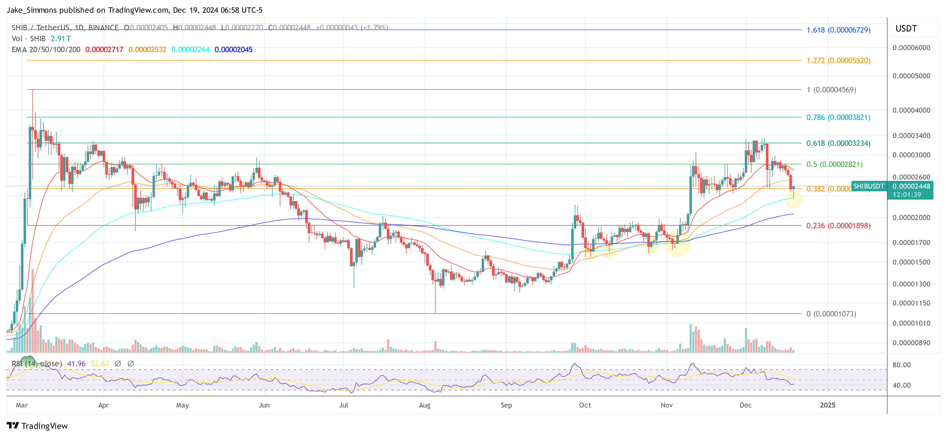Click the TradingView logo icon
The height and width of the screenshot is (437, 947).
click(x=13, y=425)
